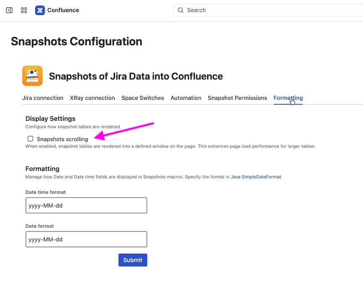363x297 pixels.
Task: Click the Snapshots Configuration page heading
Action: click(x=76, y=42)
